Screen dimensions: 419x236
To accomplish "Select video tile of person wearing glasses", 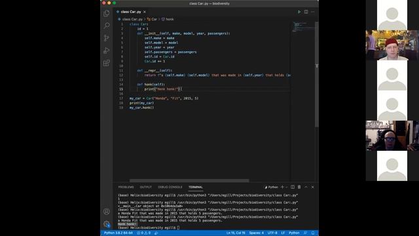I will [392, 136].
